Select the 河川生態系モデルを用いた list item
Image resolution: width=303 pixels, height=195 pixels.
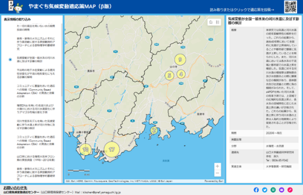(36, 125)
